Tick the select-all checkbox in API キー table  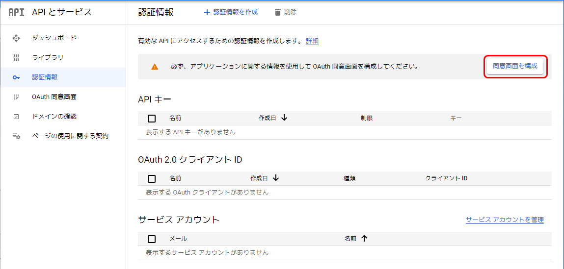[152, 118]
